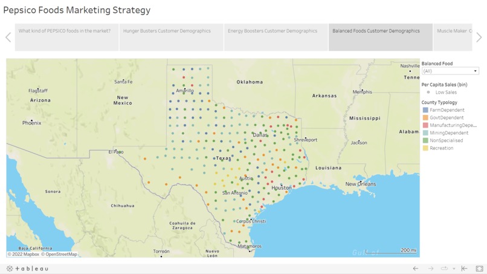Click the Revert view icon
Image resolution: width=487 pixels, height=274 pixels.
pos(464,269)
